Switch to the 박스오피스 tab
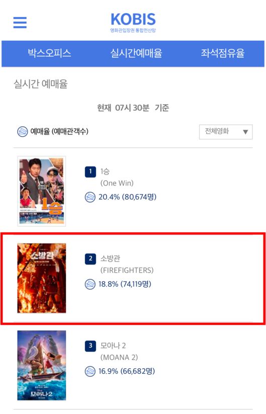This screenshot has height=414, width=266. [50, 53]
